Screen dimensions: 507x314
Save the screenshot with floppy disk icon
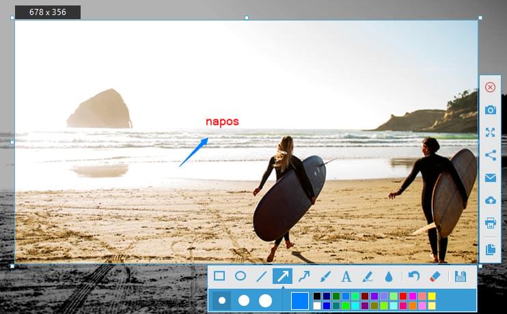(461, 276)
